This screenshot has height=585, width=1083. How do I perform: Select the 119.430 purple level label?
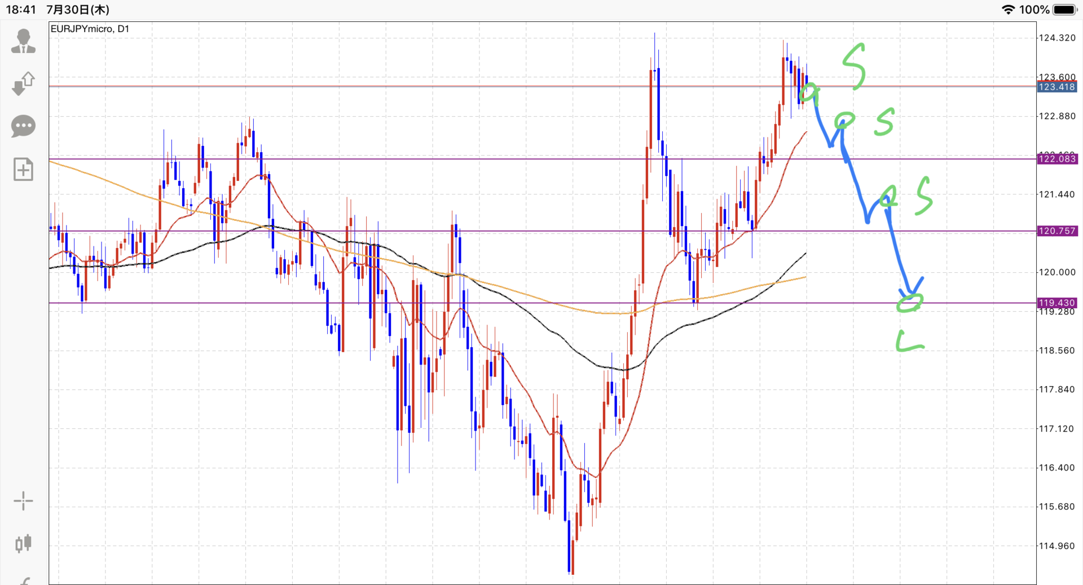1057,303
